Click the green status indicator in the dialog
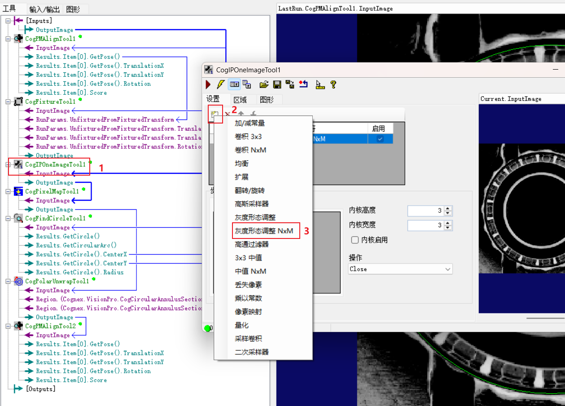Image resolution: width=565 pixels, height=406 pixels. [x=207, y=328]
